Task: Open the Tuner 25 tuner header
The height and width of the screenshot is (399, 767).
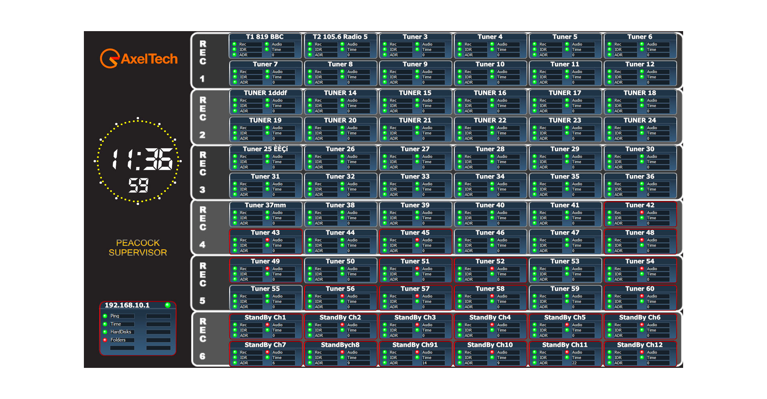Action: [x=265, y=149]
